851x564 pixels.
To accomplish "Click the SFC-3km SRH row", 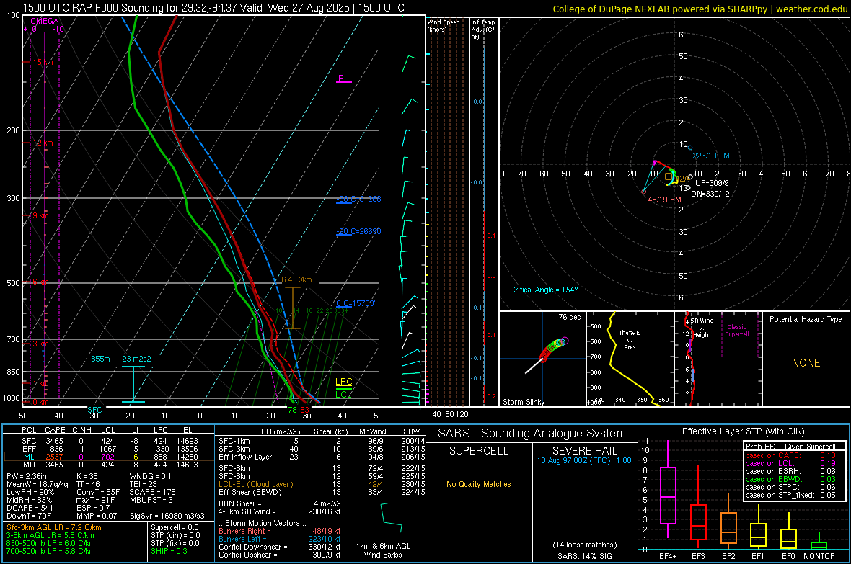I will coord(322,449).
